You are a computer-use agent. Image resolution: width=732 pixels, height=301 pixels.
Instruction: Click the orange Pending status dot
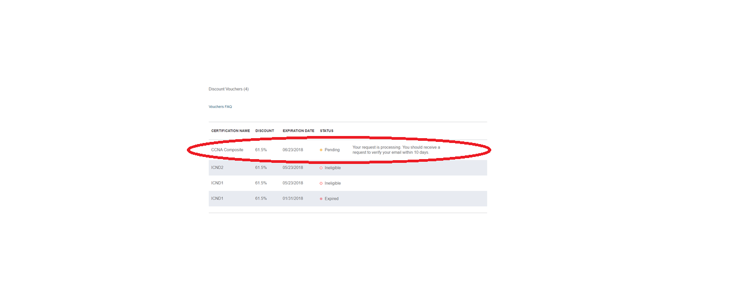coord(321,150)
